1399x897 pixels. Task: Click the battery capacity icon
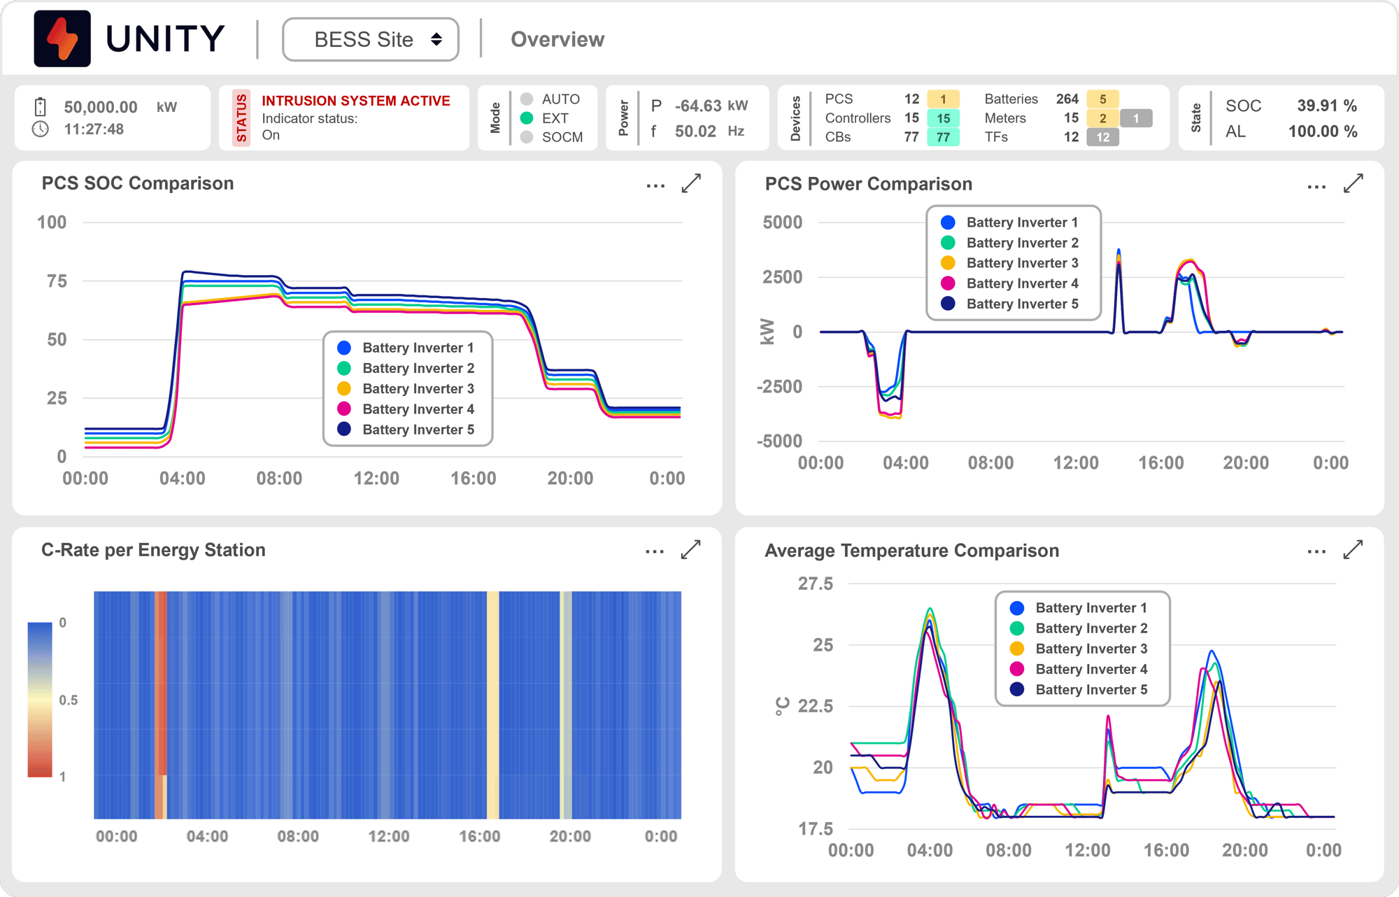point(41,107)
